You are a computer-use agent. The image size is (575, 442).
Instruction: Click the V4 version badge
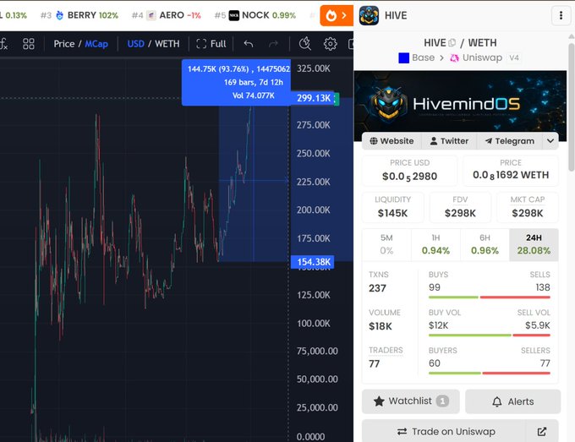(x=514, y=58)
